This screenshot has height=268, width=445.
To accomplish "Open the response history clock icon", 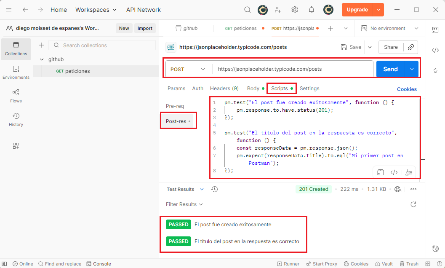I will pos(214,189).
